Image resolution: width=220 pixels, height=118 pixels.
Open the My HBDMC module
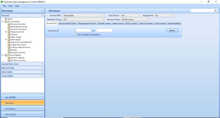[23, 97]
